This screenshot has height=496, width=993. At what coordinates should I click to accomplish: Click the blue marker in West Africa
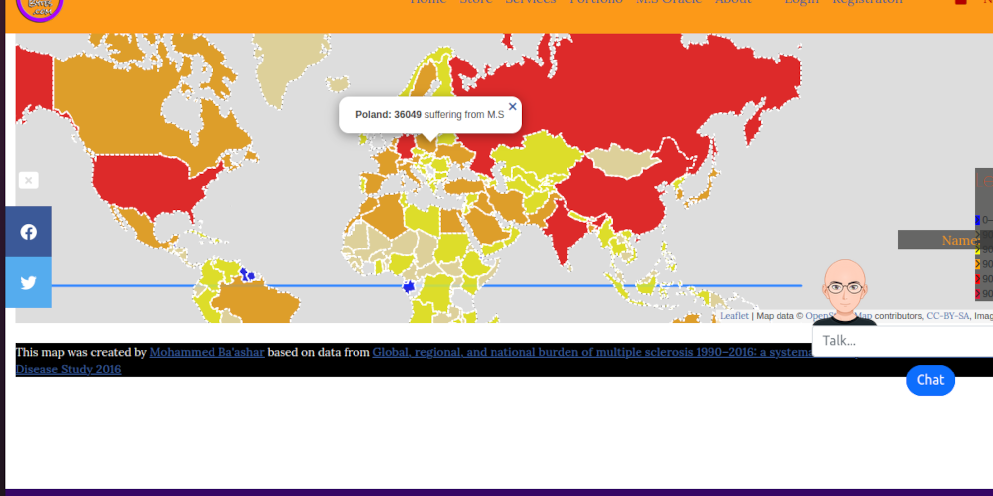click(409, 286)
